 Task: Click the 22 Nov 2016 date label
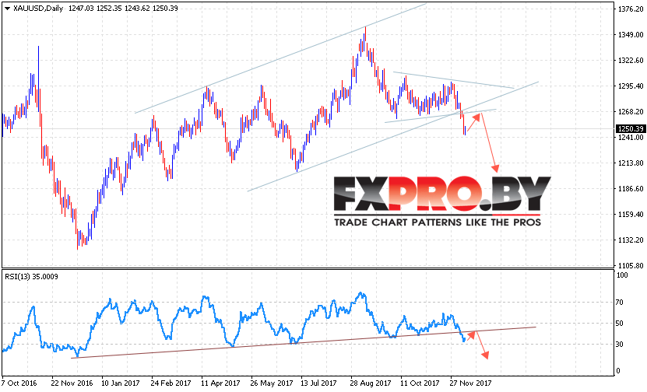click(x=72, y=383)
